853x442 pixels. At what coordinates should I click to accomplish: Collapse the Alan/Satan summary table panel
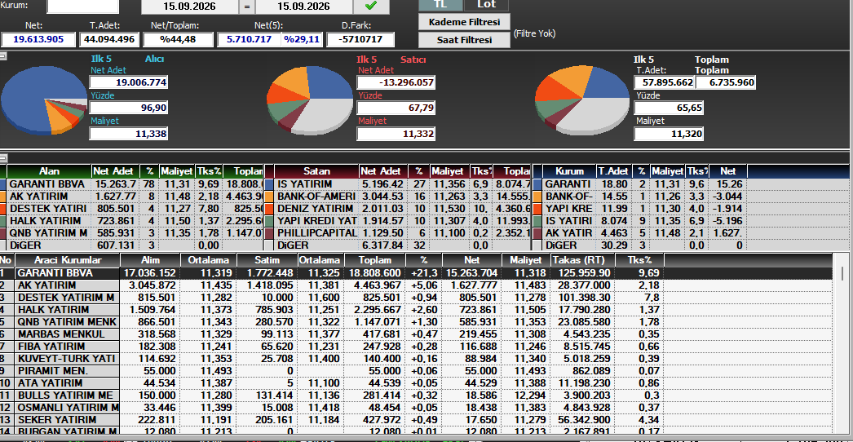click(x=3, y=158)
